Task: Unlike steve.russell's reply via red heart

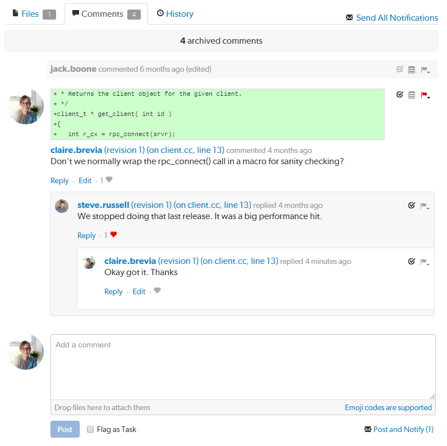Action: tap(113, 235)
